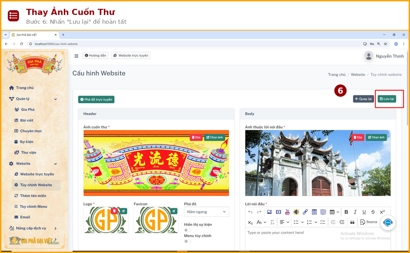Delete the Ảnh thuộc lời nói đầu image
The image size is (410, 253).
click(357, 137)
